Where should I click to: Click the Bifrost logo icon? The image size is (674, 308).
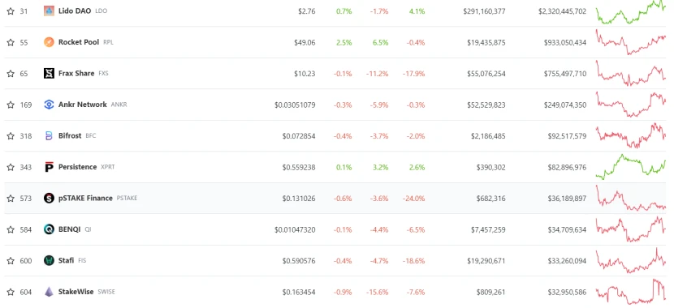coord(49,136)
